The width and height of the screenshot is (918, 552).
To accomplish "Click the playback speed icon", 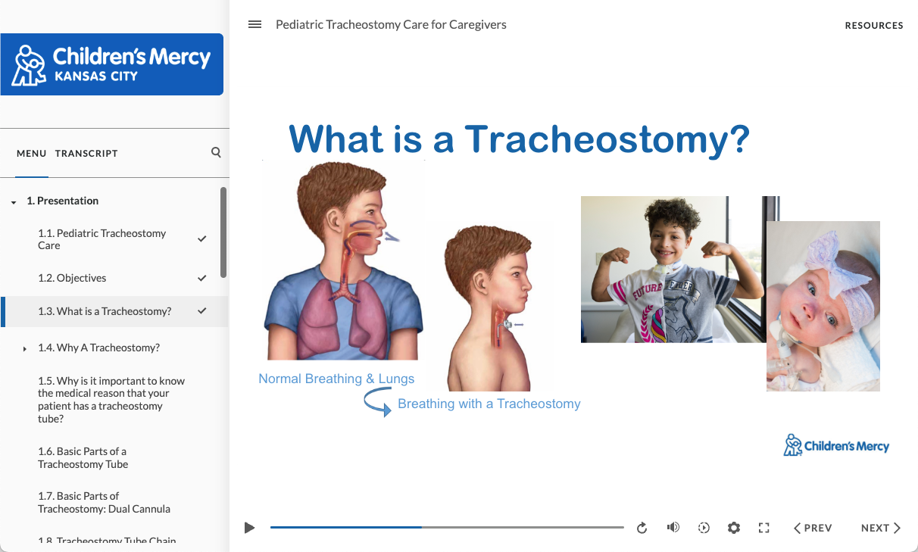I will tap(704, 527).
